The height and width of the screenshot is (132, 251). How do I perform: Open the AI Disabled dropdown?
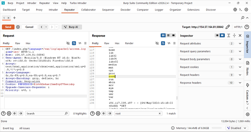click(x=237, y=128)
